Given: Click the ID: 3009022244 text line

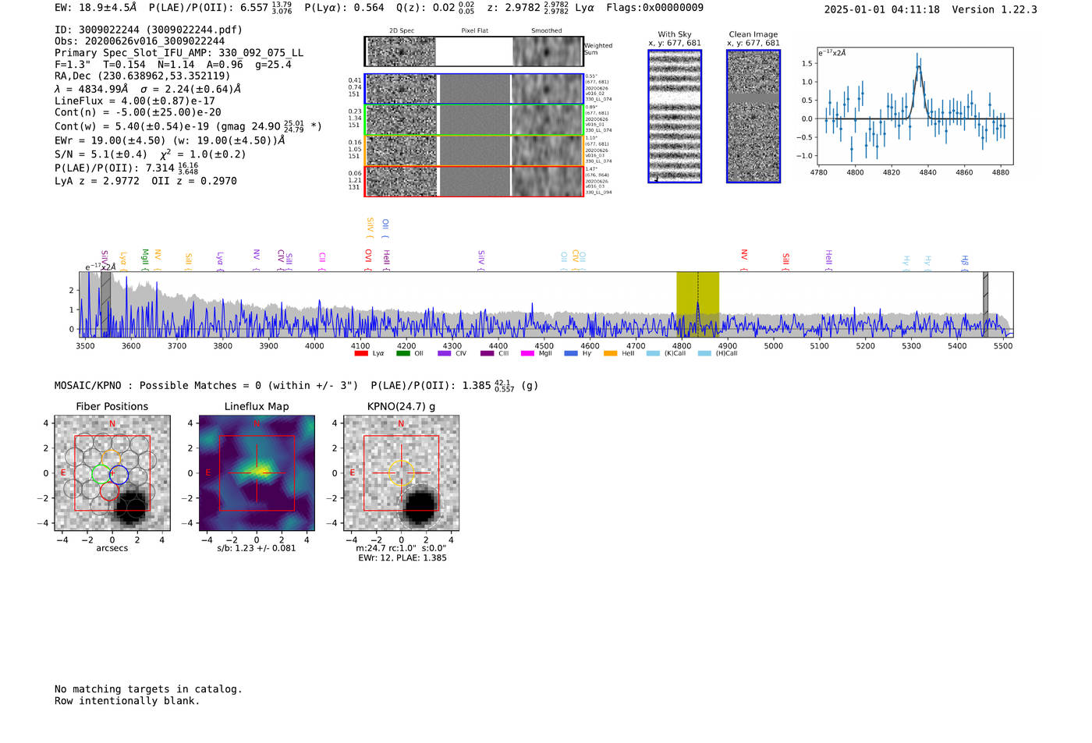Looking at the screenshot, I should (x=148, y=30).
